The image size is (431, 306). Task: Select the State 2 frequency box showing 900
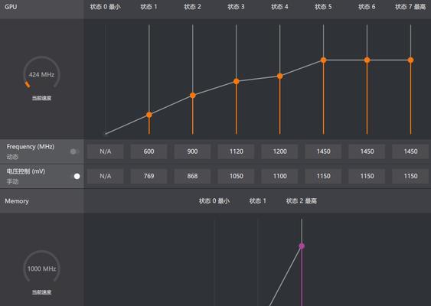[x=192, y=151]
